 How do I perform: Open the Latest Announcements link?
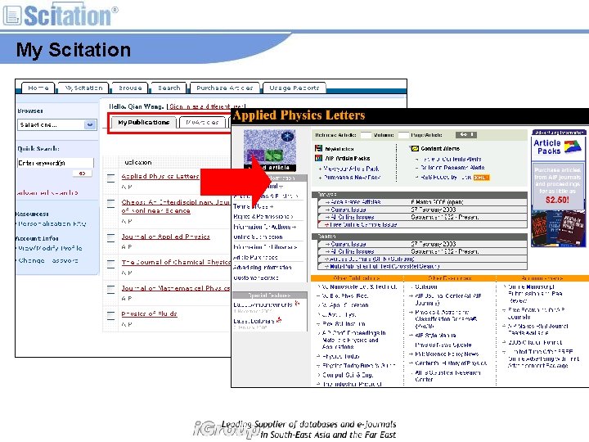pyautogui.click(x=263, y=304)
